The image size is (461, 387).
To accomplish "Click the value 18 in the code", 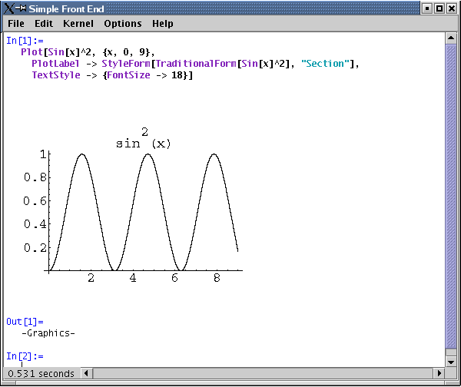I will pyautogui.click(x=177, y=75).
